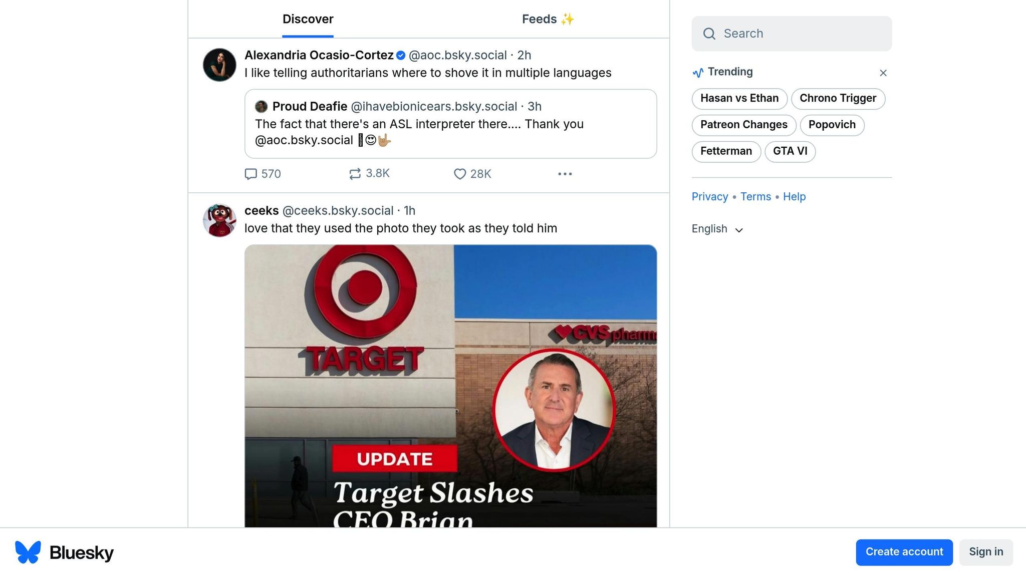Click the Create account button
The height and width of the screenshot is (577, 1026).
pyautogui.click(x=904, y=552)
